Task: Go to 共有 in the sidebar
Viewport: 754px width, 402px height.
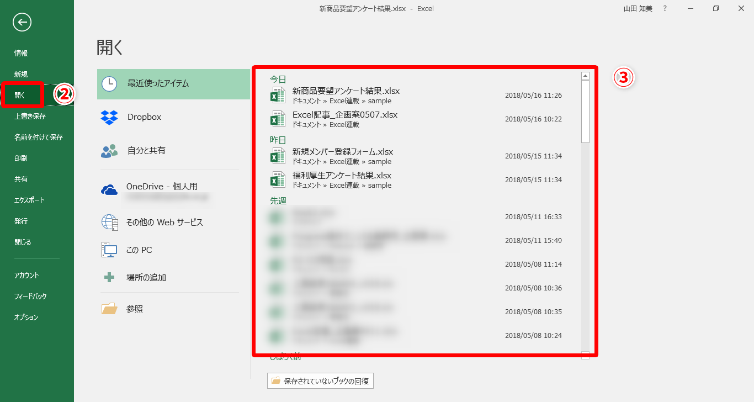Action: click(21, 179)
